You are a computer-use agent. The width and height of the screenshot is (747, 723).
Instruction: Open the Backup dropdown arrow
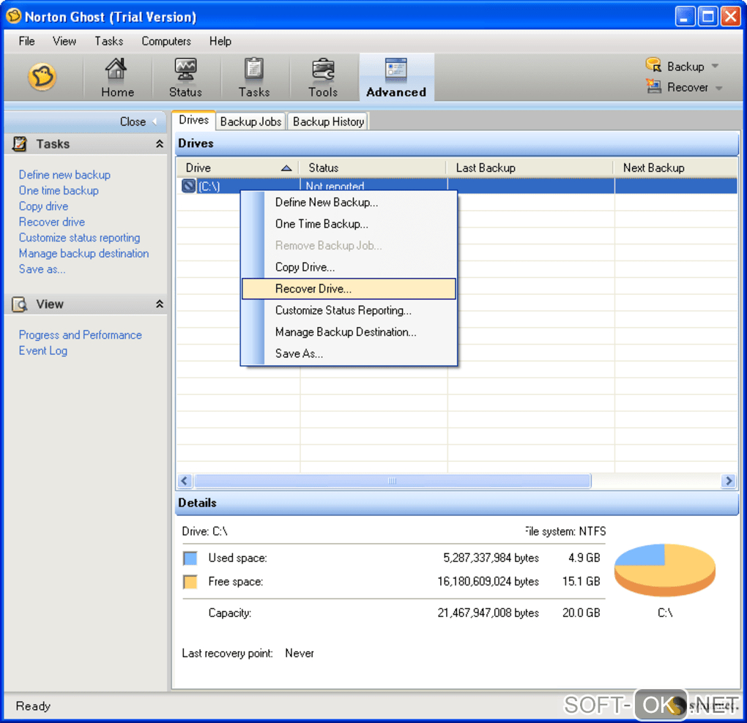click(715, 66)
